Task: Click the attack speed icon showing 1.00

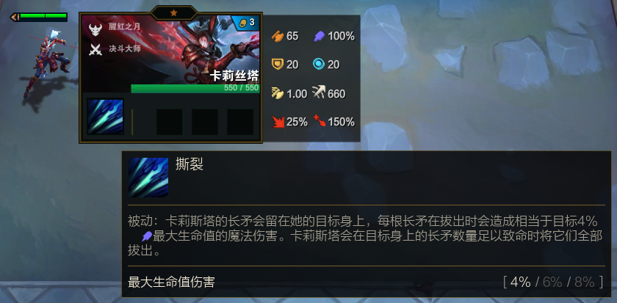Action: point(278,93)
